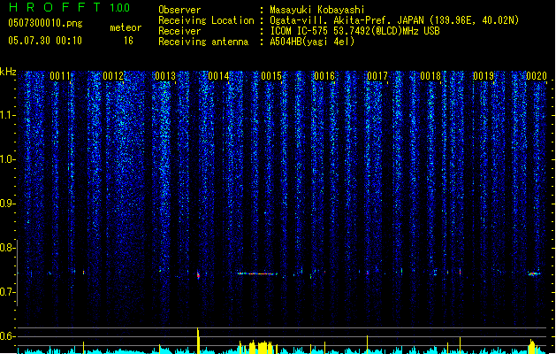Click the 0.7 kHz axis tick label
This screenshot has height=354, width=556.
coord(7,292)
